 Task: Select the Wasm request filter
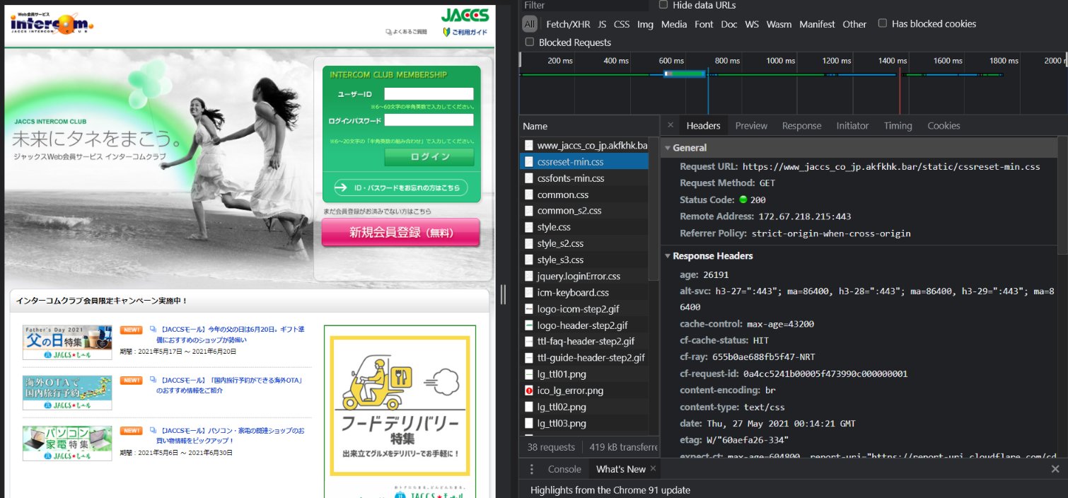[779, 24]
